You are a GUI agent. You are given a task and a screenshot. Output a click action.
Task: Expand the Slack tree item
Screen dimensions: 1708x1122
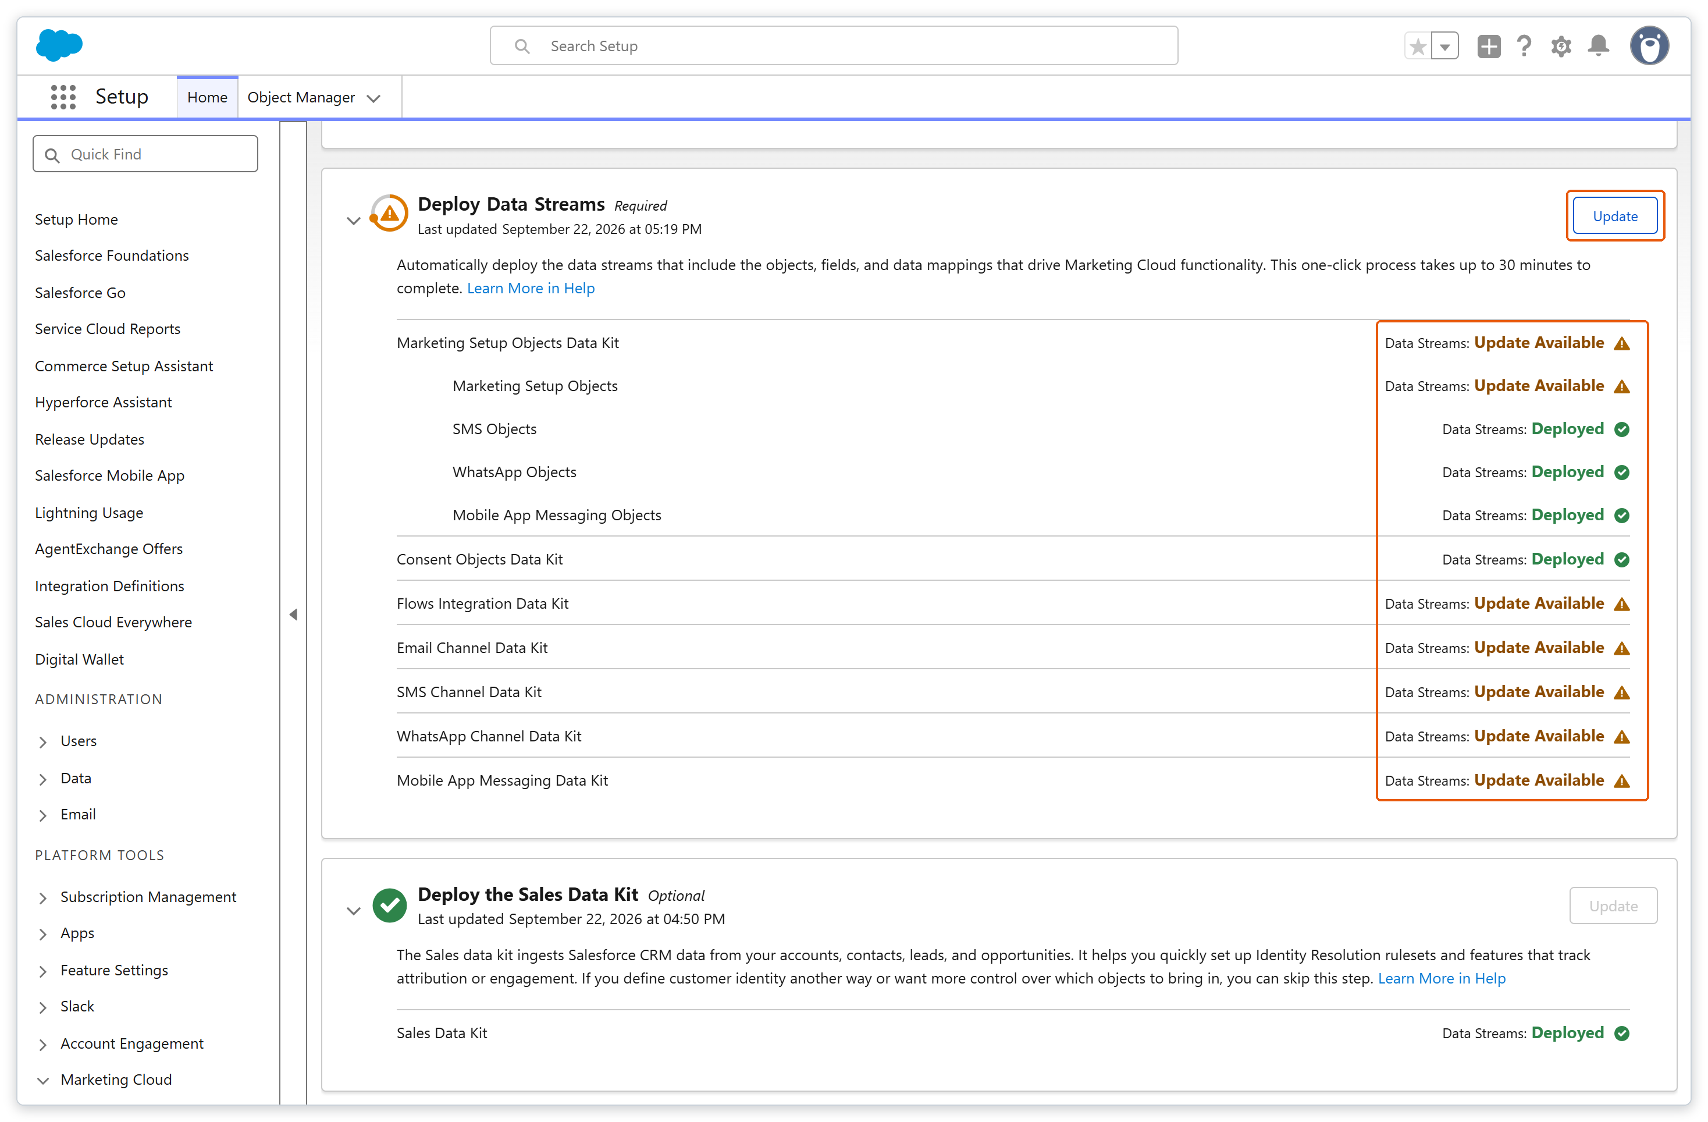(x=43, y=1007)
